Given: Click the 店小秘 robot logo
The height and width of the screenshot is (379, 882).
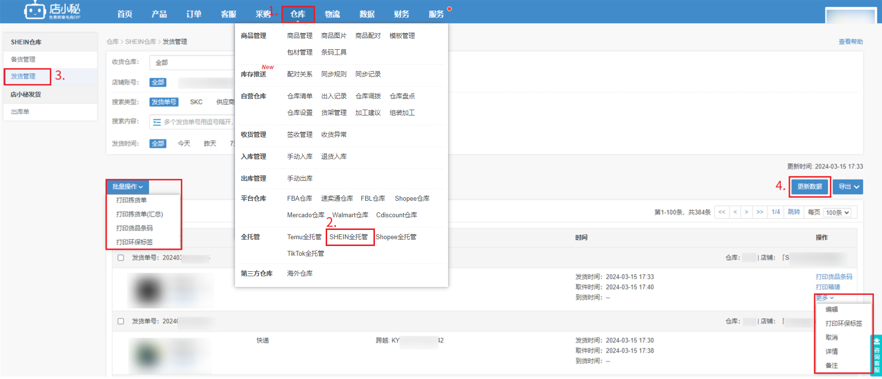Looking at the screenshot, I should click(52, 11).
